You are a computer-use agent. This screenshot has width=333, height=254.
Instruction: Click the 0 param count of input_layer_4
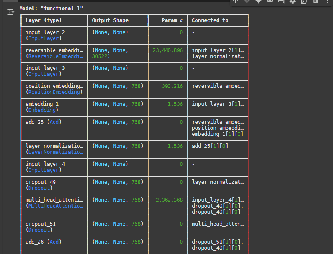click(181, 164)
